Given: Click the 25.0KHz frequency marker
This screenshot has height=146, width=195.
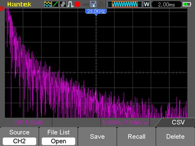Looking at the screenshot, I should (x=96, y=12).
